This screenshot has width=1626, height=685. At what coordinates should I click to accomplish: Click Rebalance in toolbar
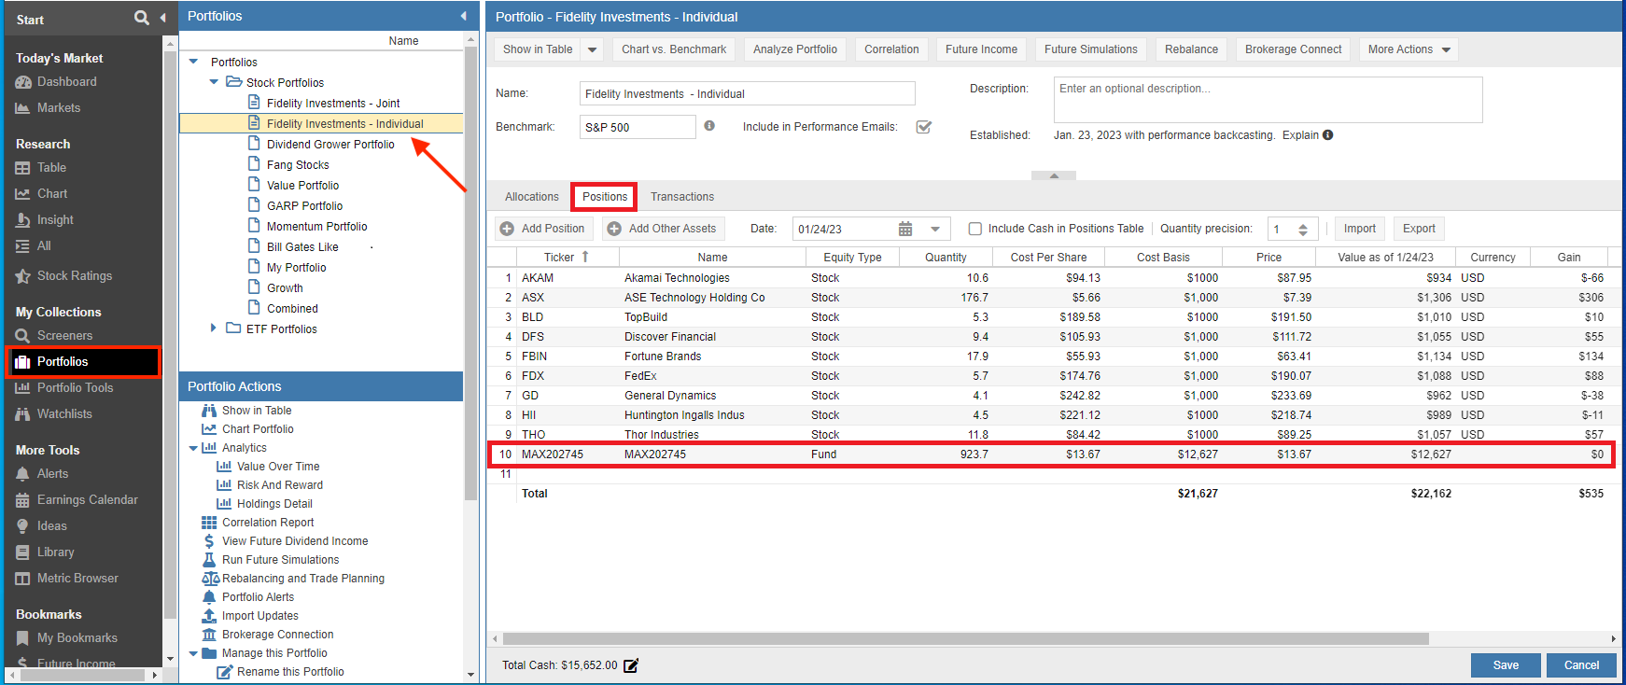(1191, 49)
